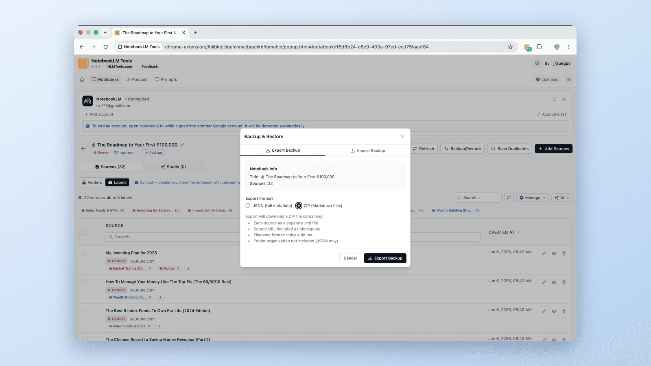
Task: Go to the home icon in navigation
Action: click(x=82, y=79)
